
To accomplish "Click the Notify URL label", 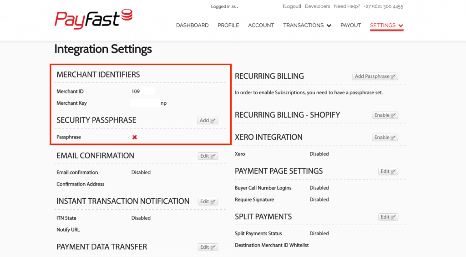I will (68, 230).
